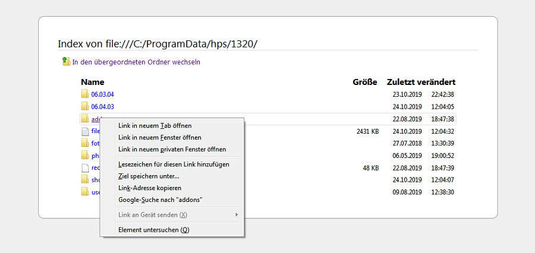
Task: Click the folder icon beside 06.04.03
Action: tap(85, 107)
